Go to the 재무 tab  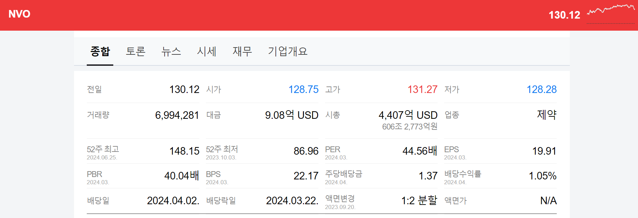(x=242, y=51)
